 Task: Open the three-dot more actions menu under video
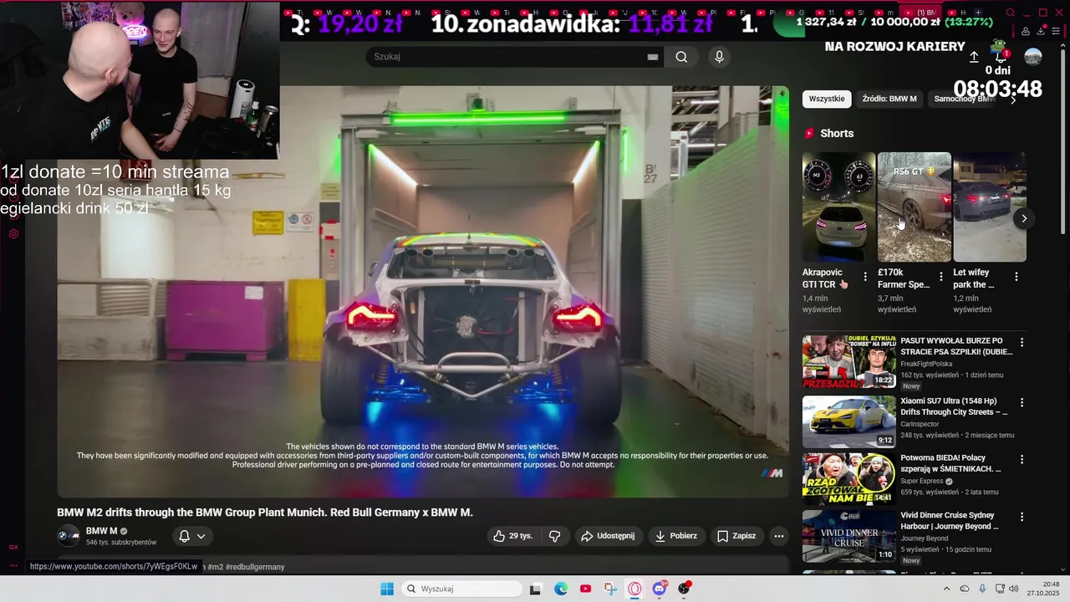click(x=779, y=536)
